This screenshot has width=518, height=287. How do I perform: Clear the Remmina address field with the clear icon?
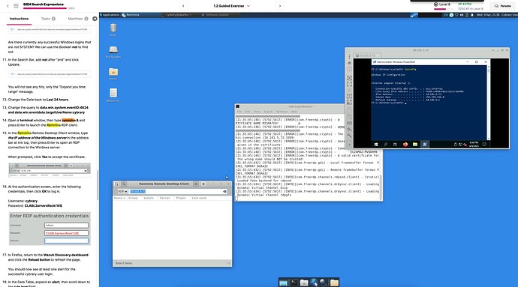coord(224,191)
